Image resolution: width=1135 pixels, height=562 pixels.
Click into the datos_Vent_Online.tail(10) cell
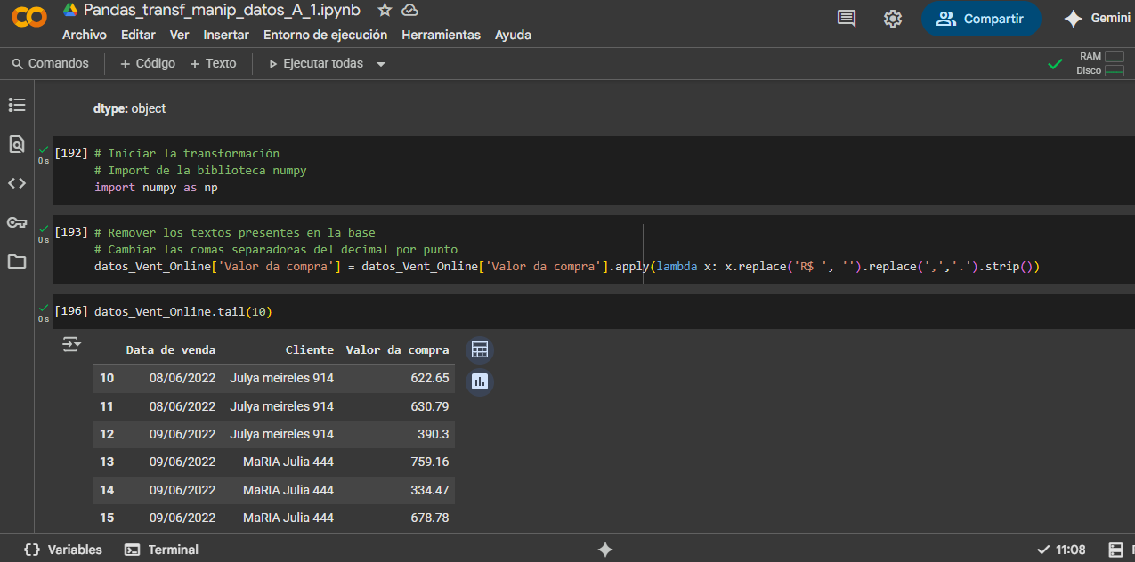coord(593,312)
